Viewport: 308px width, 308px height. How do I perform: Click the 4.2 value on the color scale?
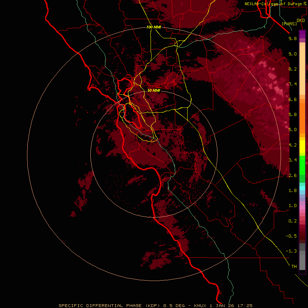point(293,145)
